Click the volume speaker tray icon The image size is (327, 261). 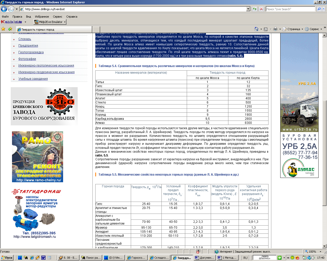[x=313, y=258]
